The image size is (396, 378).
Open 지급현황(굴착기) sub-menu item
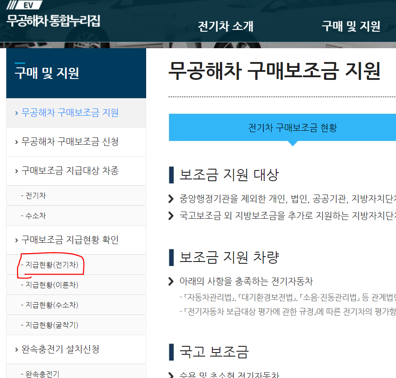coord(76,325)
